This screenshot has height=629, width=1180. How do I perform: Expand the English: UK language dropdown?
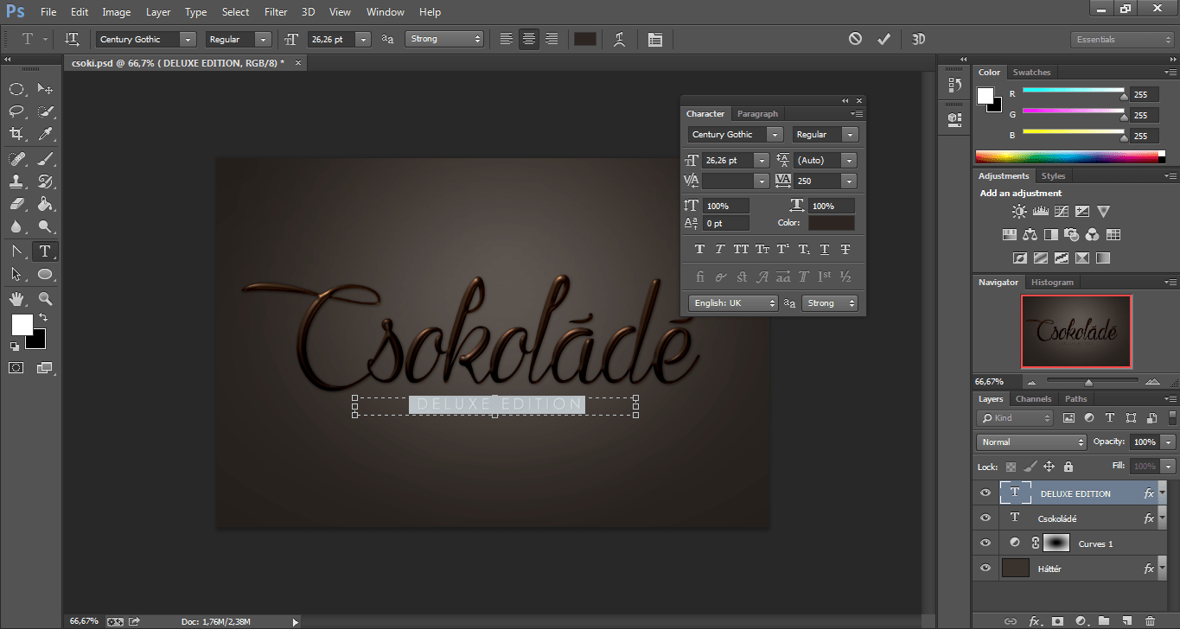tap(733, 303)
